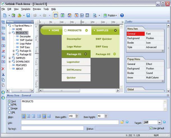Click the Item width up spinner
The width and height of the screenshot is (171, 138).
tap(77, 115)
